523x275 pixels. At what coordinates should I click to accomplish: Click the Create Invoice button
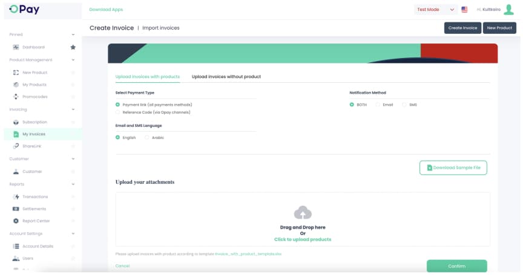click(x=462, y=28)
